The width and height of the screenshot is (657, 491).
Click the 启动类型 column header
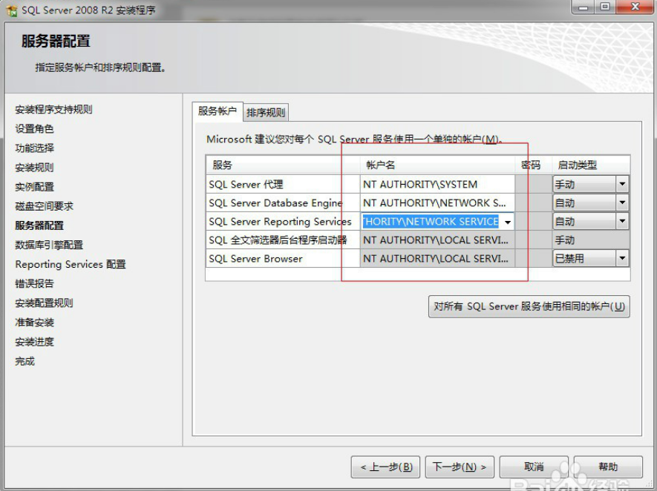591,165
